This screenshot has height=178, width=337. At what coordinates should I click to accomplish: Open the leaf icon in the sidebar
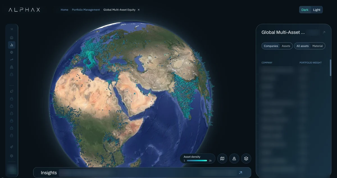click(x=12, y=91)
